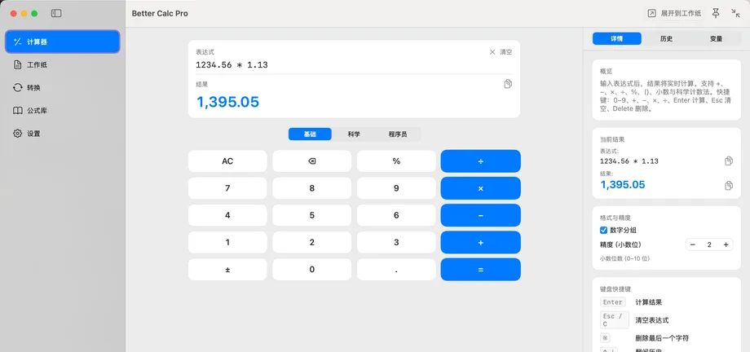
Task: Increase precision with the plus stepper
Action: coord(726,245)
